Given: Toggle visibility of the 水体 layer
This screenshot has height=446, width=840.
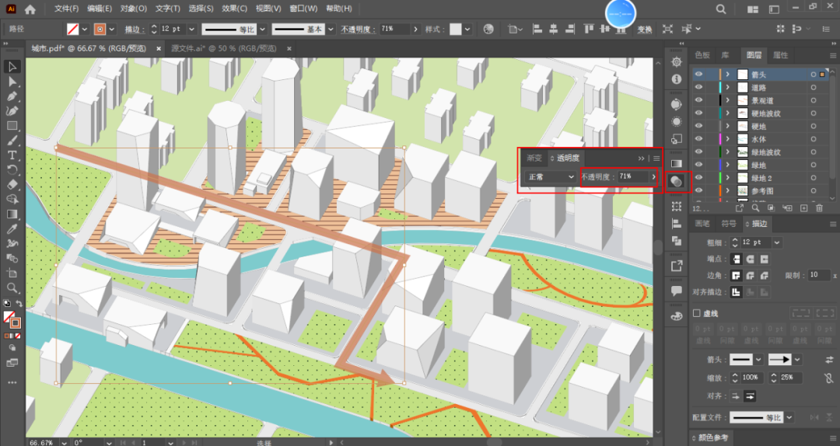Looking at the screenshot, I should 698,139.
